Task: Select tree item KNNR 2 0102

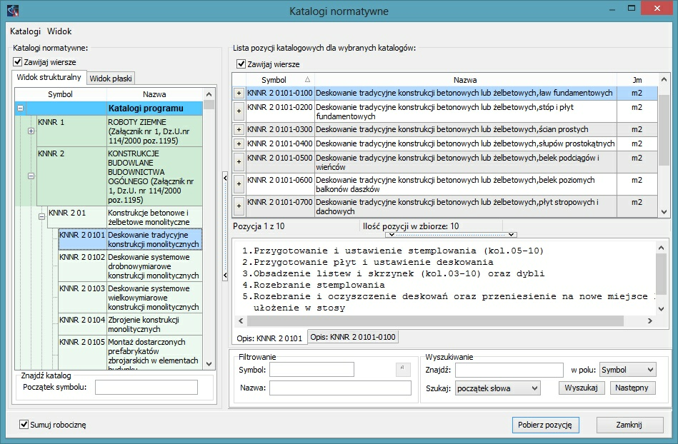Action: tap(130, 266)
